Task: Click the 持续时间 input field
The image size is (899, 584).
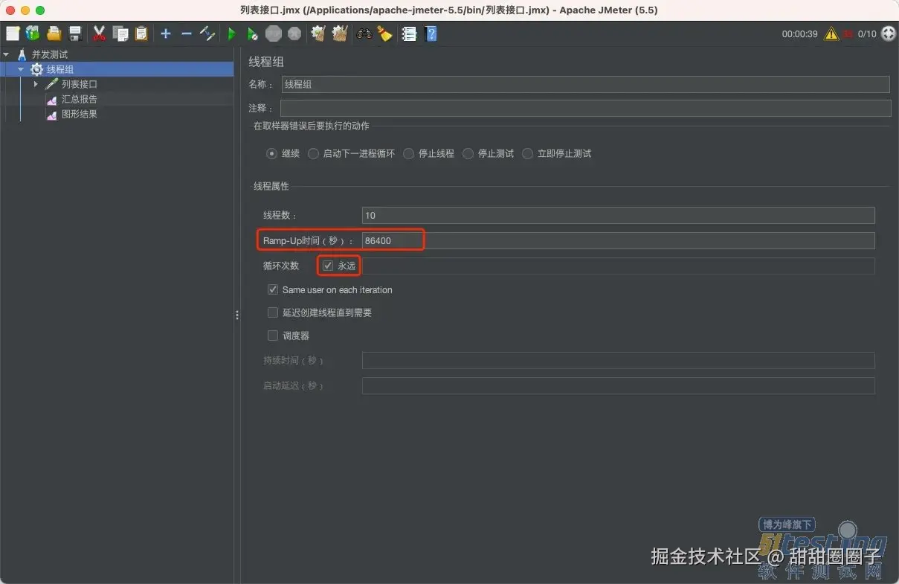Action: coord(619,360)
